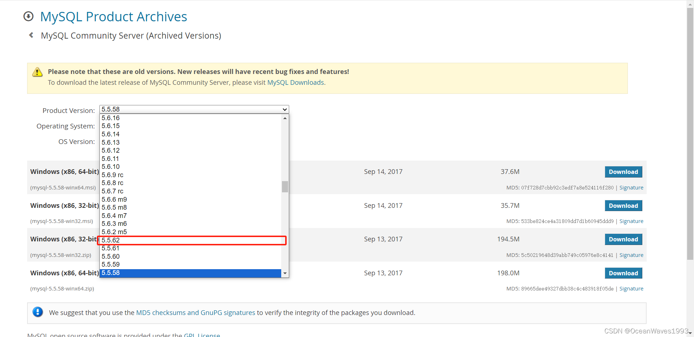Click the 37.6M file size value
694x337 pixels.
click(510, 172)
